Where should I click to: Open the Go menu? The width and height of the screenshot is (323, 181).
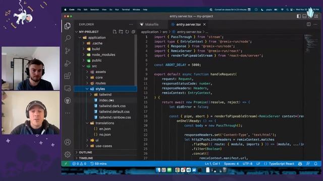(x=111, y=10)
